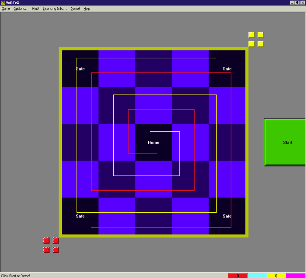Request a Hint from the menu bar
The image size is (306, 278).
[x=35, y=9]
